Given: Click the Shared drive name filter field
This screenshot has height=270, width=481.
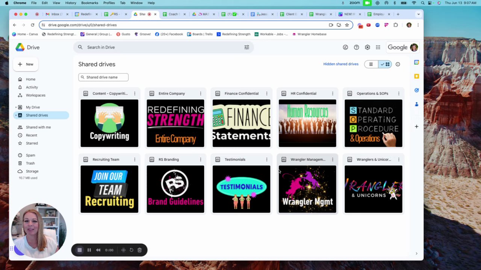Looking at the screenshot, I should point(103,77).
